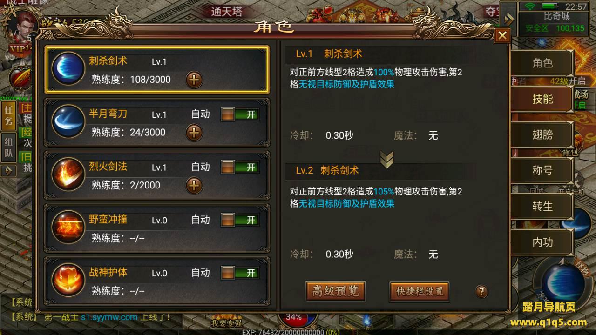The height and width of the screenshot is (335, 596).
Task: Click the double chevron between skill levels
Action: pyautogui.click(x=386, y=159)
